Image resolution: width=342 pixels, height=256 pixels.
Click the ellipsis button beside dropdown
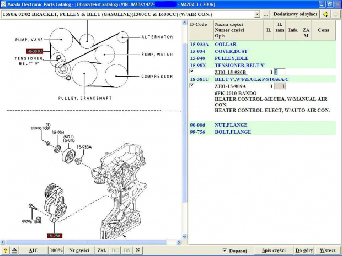(265, 14)
